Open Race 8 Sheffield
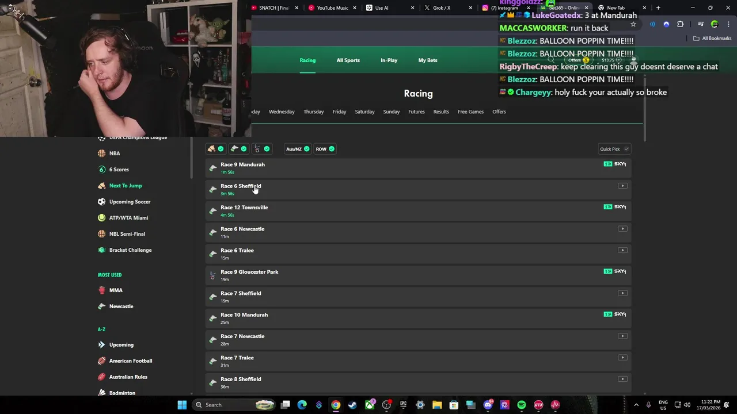Screen dimensions: 737x414 point(419,382)
